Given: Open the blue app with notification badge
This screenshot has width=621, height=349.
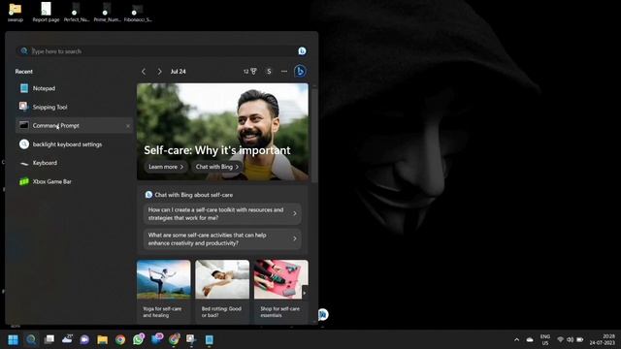Looking at the screenshot, I should point(157,339).
